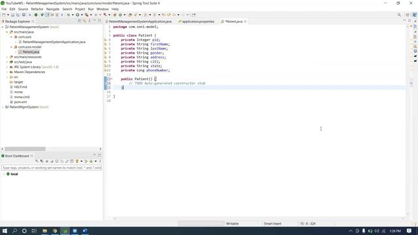Click the Save toolbar icon
Screen dimensions: 418x235
click(12, 15)
